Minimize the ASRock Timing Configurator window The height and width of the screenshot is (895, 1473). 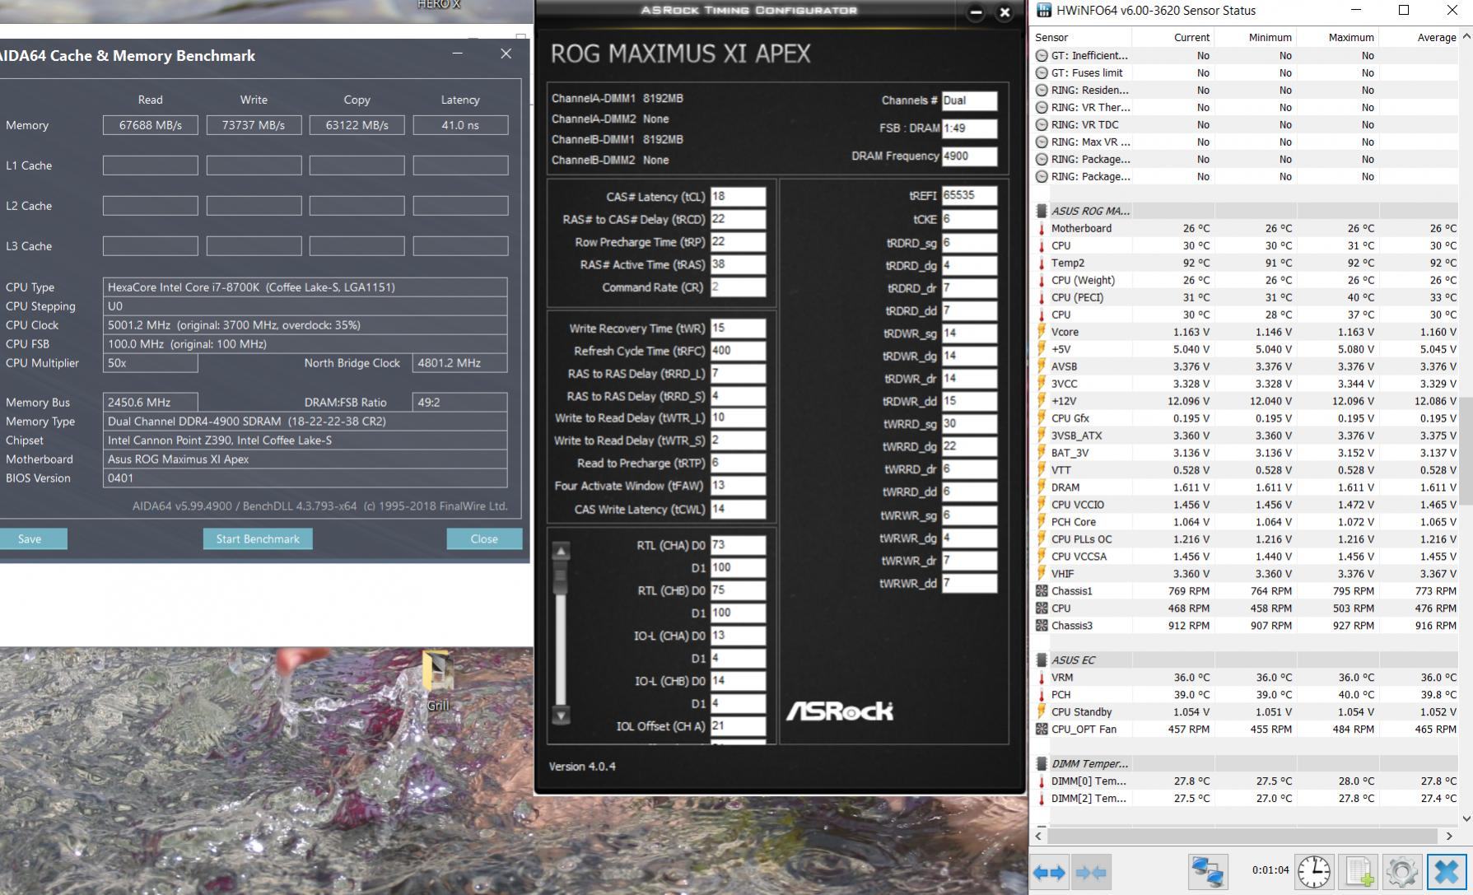point(976,12)
